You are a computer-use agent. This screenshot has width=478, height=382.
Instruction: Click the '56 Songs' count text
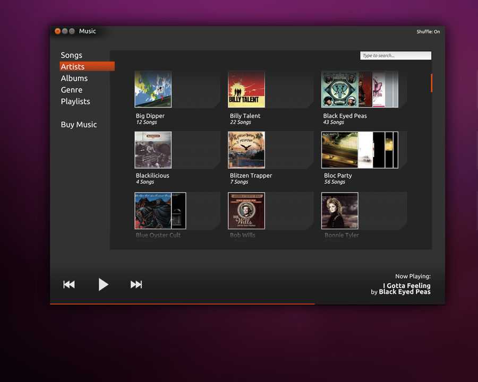pyautogui.click(x=335, y=182)
